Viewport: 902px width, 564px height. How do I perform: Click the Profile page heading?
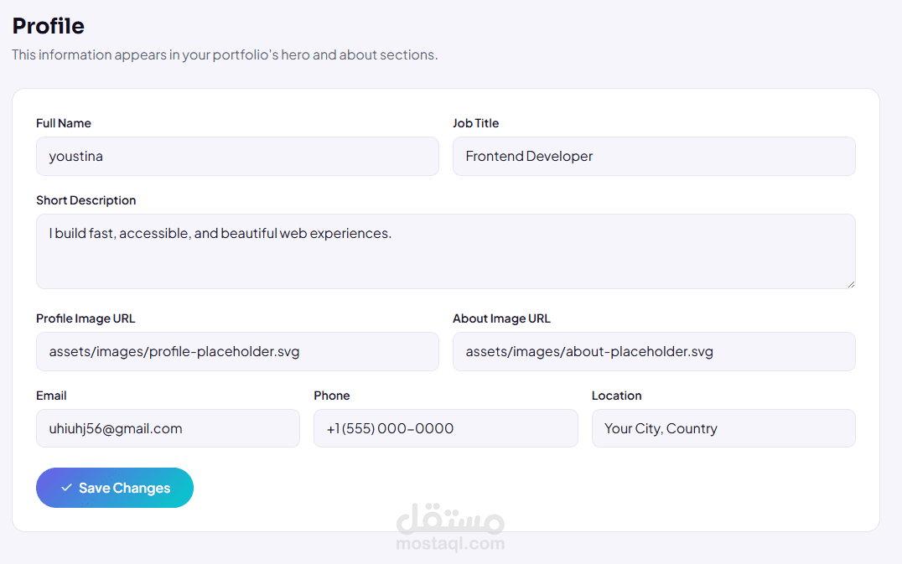coord(49,26)
